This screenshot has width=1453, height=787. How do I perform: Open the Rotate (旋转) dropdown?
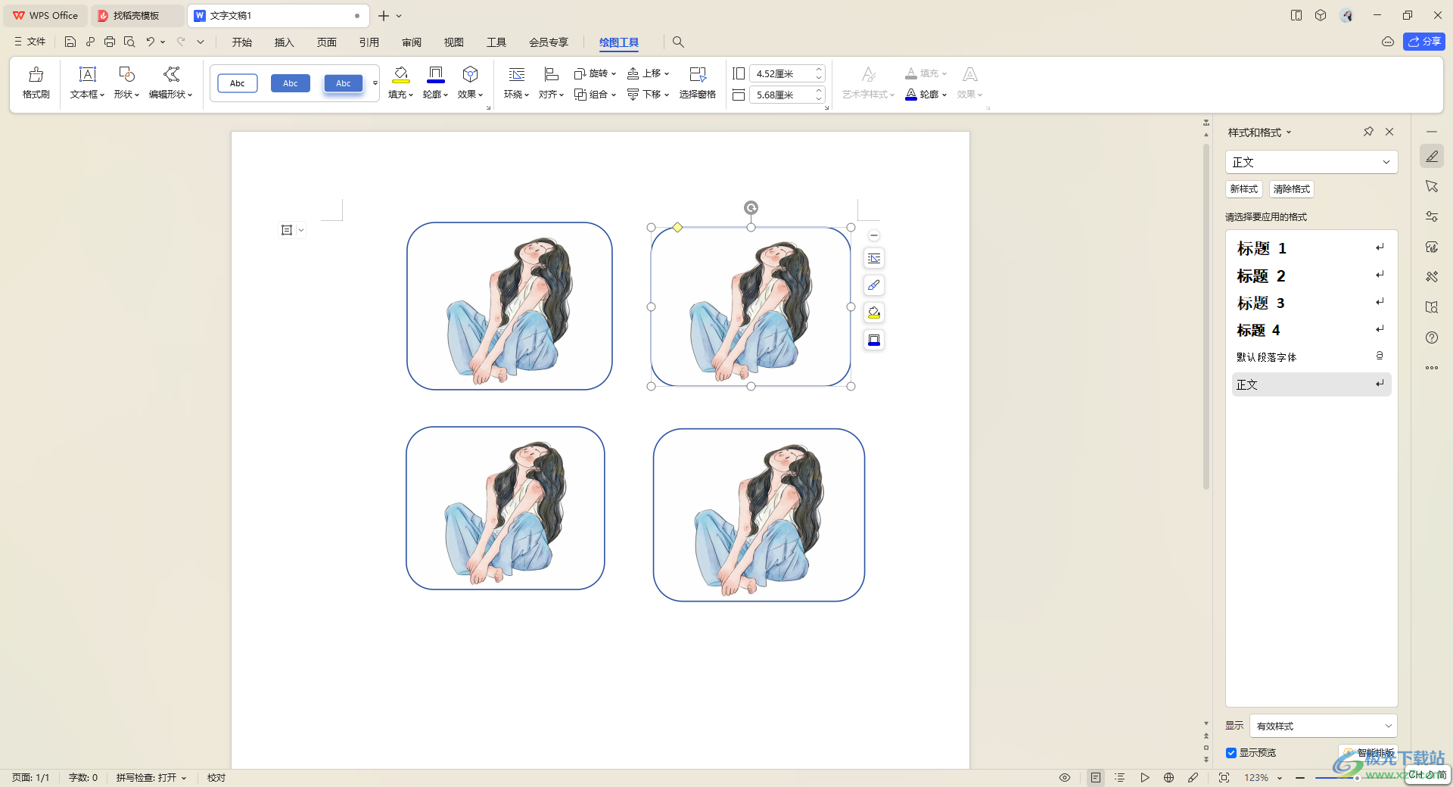coord(596,73)
